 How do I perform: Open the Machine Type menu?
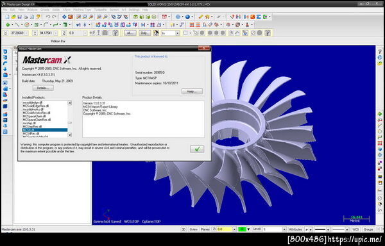[82, 10]
